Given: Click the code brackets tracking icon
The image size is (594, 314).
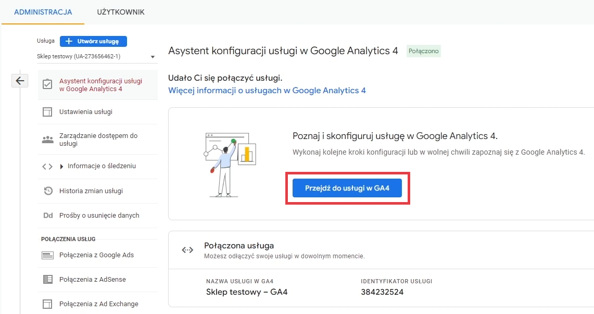Looking at the screenshot, I should [x=47, y=166].
